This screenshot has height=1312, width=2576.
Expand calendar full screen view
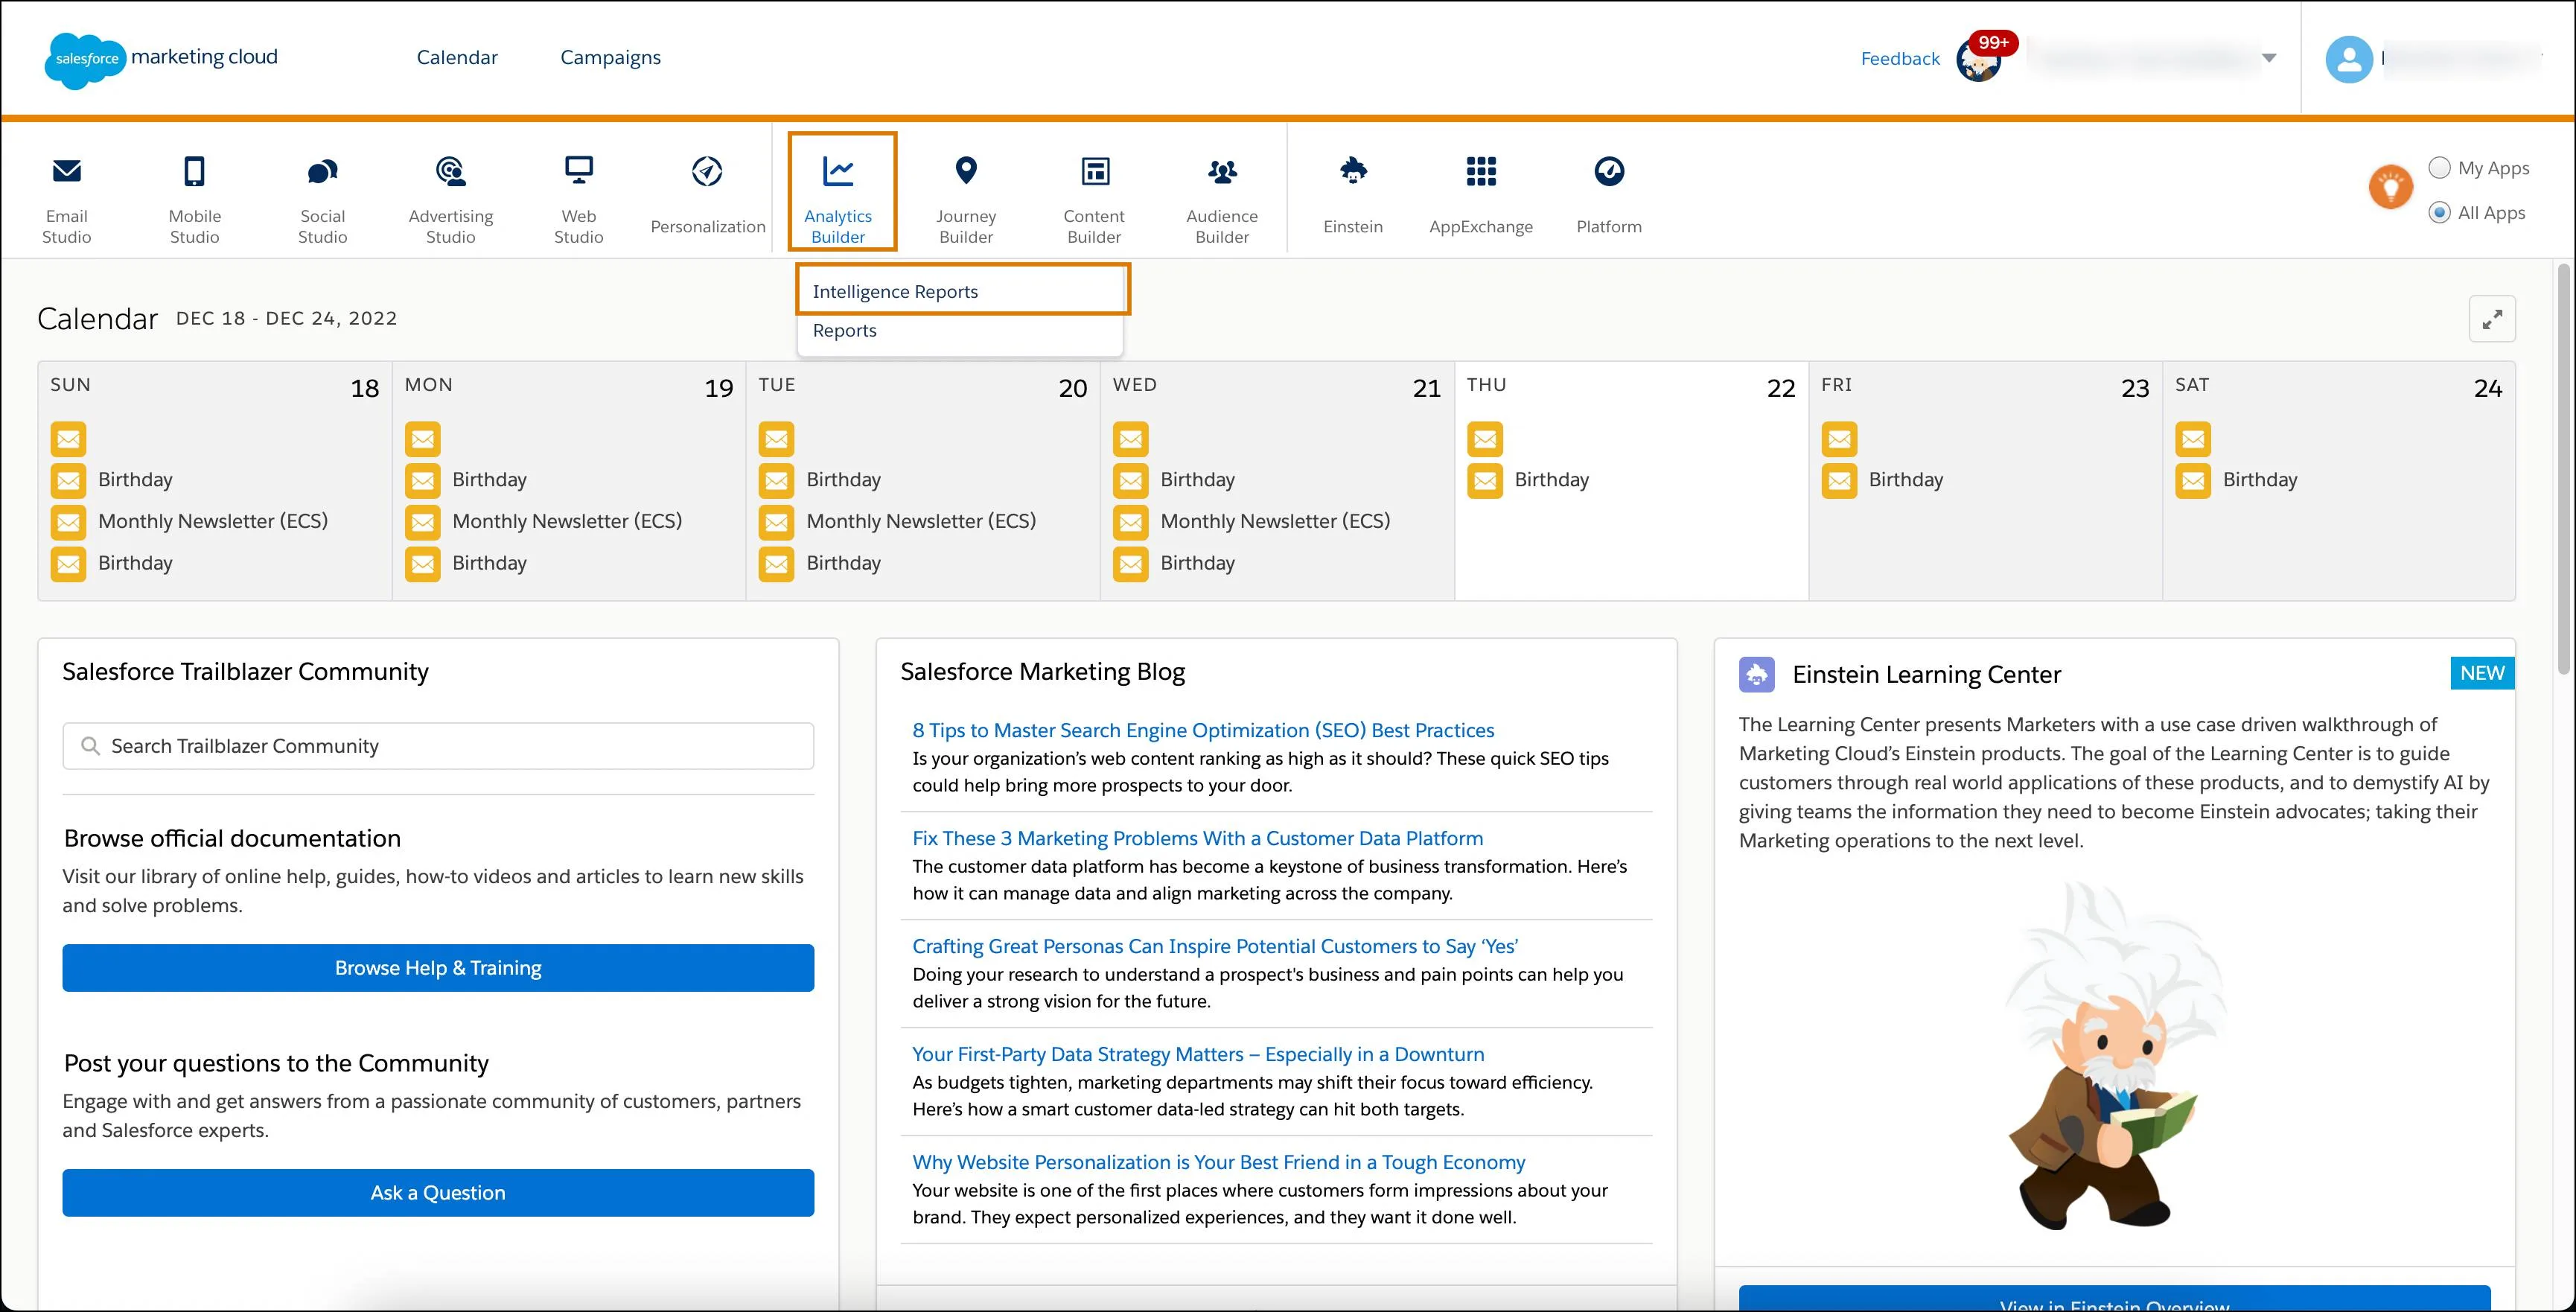click(x=2494, y=319)
